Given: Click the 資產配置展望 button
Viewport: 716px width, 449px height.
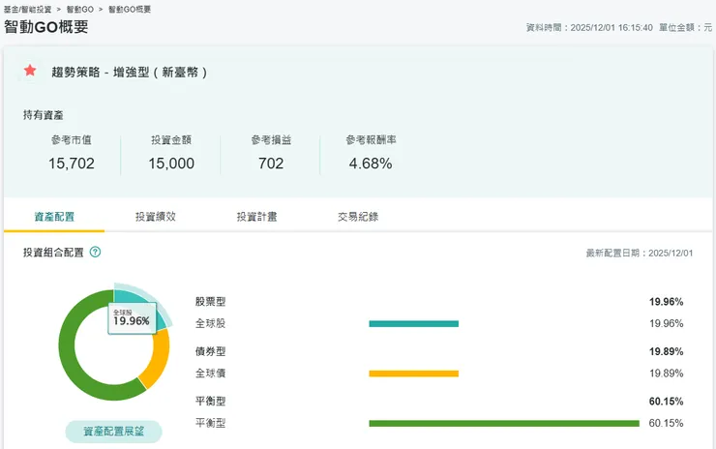Looking at the screenshot, I should pyautogui.click(x=114, y=432).
